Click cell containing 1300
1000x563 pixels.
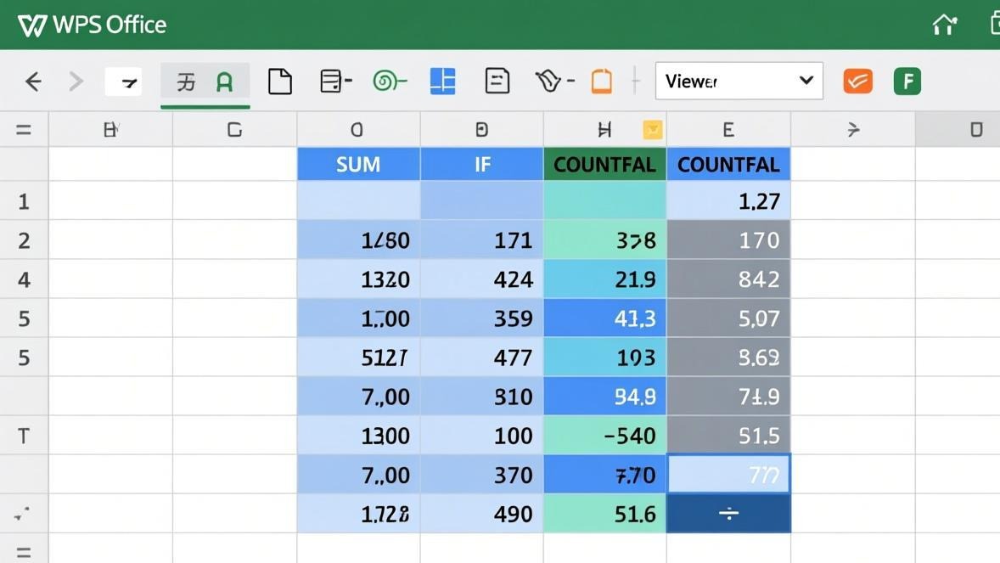pyautogui.click(x=358, y=436)
